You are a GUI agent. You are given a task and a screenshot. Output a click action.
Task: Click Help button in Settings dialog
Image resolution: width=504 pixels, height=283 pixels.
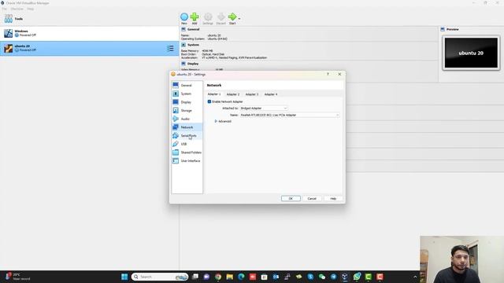[333, 199]
